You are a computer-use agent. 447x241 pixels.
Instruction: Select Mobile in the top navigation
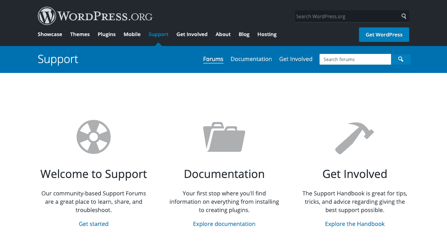132,34
